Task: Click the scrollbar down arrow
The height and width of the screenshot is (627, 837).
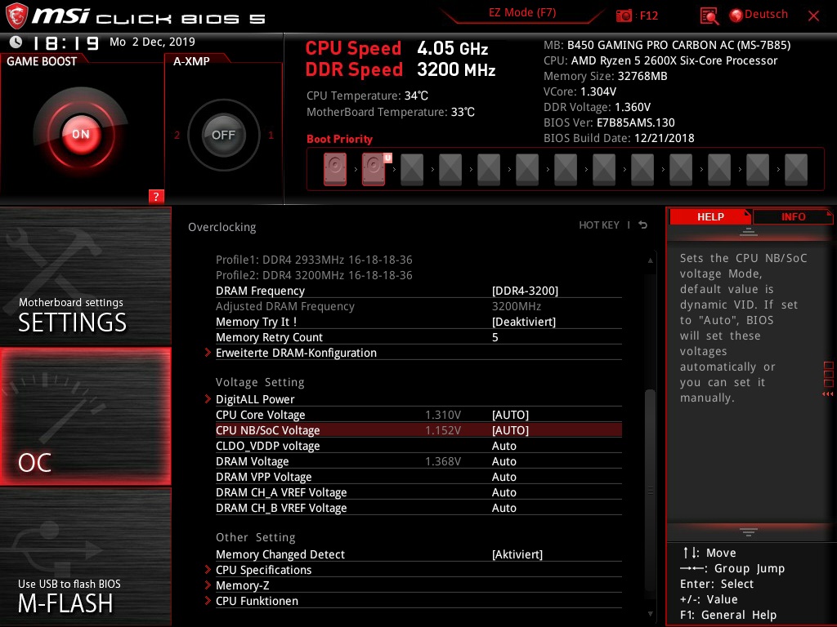Action: coord(650,614)
